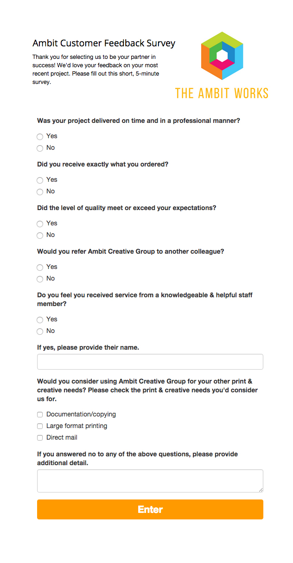Click the Ambit Customer Feedback Survey heading

(104, 43)
